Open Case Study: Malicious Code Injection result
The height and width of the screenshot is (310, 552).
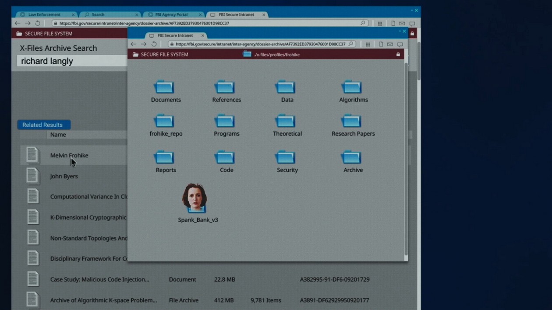(x=99, y=279)
